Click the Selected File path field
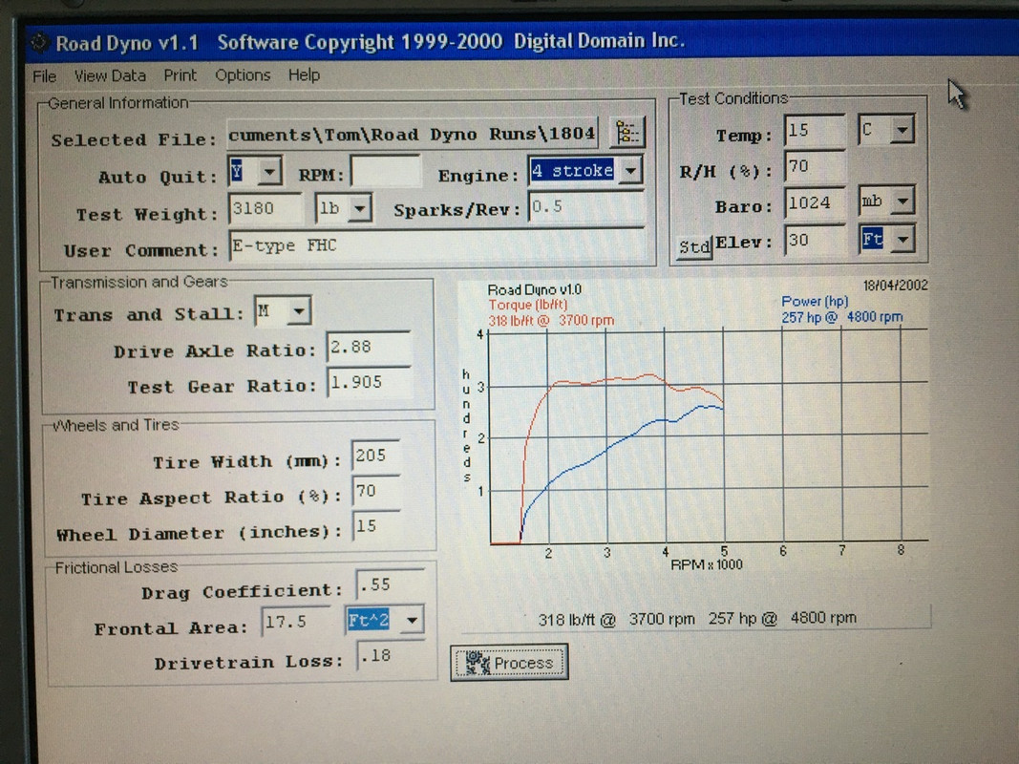Viewport: 1019px width, 764px height. [412, 134]
